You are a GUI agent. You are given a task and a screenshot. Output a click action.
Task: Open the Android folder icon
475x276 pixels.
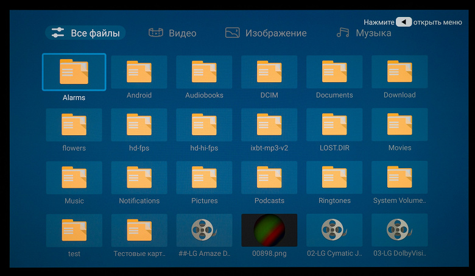(139, 72)
